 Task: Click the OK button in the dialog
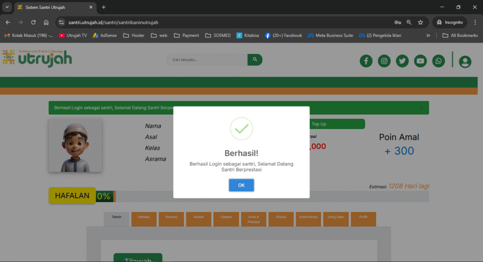[x=241, y=185]
